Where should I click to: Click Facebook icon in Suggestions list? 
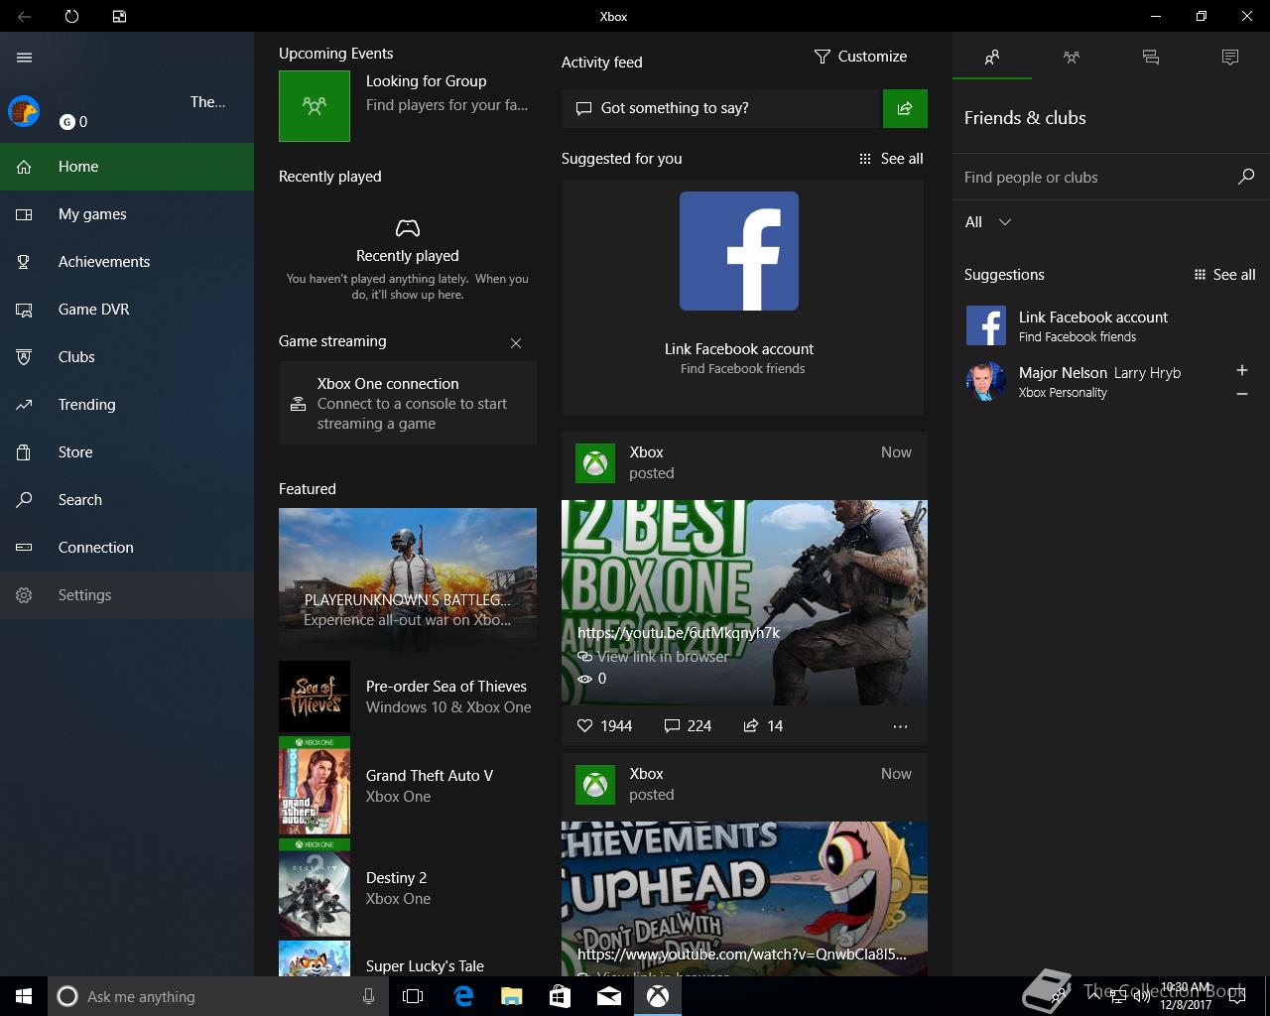click(986, 325)
